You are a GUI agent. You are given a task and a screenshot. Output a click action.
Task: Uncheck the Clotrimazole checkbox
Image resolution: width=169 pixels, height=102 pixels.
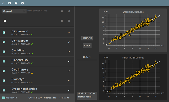tap(4, 71)
